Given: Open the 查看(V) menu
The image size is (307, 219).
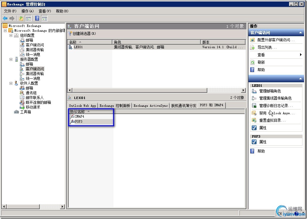Looking at the screenshot, I should point(45,11).
